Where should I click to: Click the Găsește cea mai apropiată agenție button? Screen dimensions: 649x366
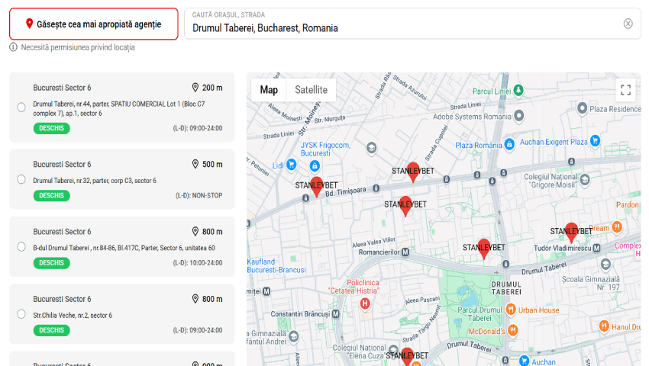[x=94, y=24]
